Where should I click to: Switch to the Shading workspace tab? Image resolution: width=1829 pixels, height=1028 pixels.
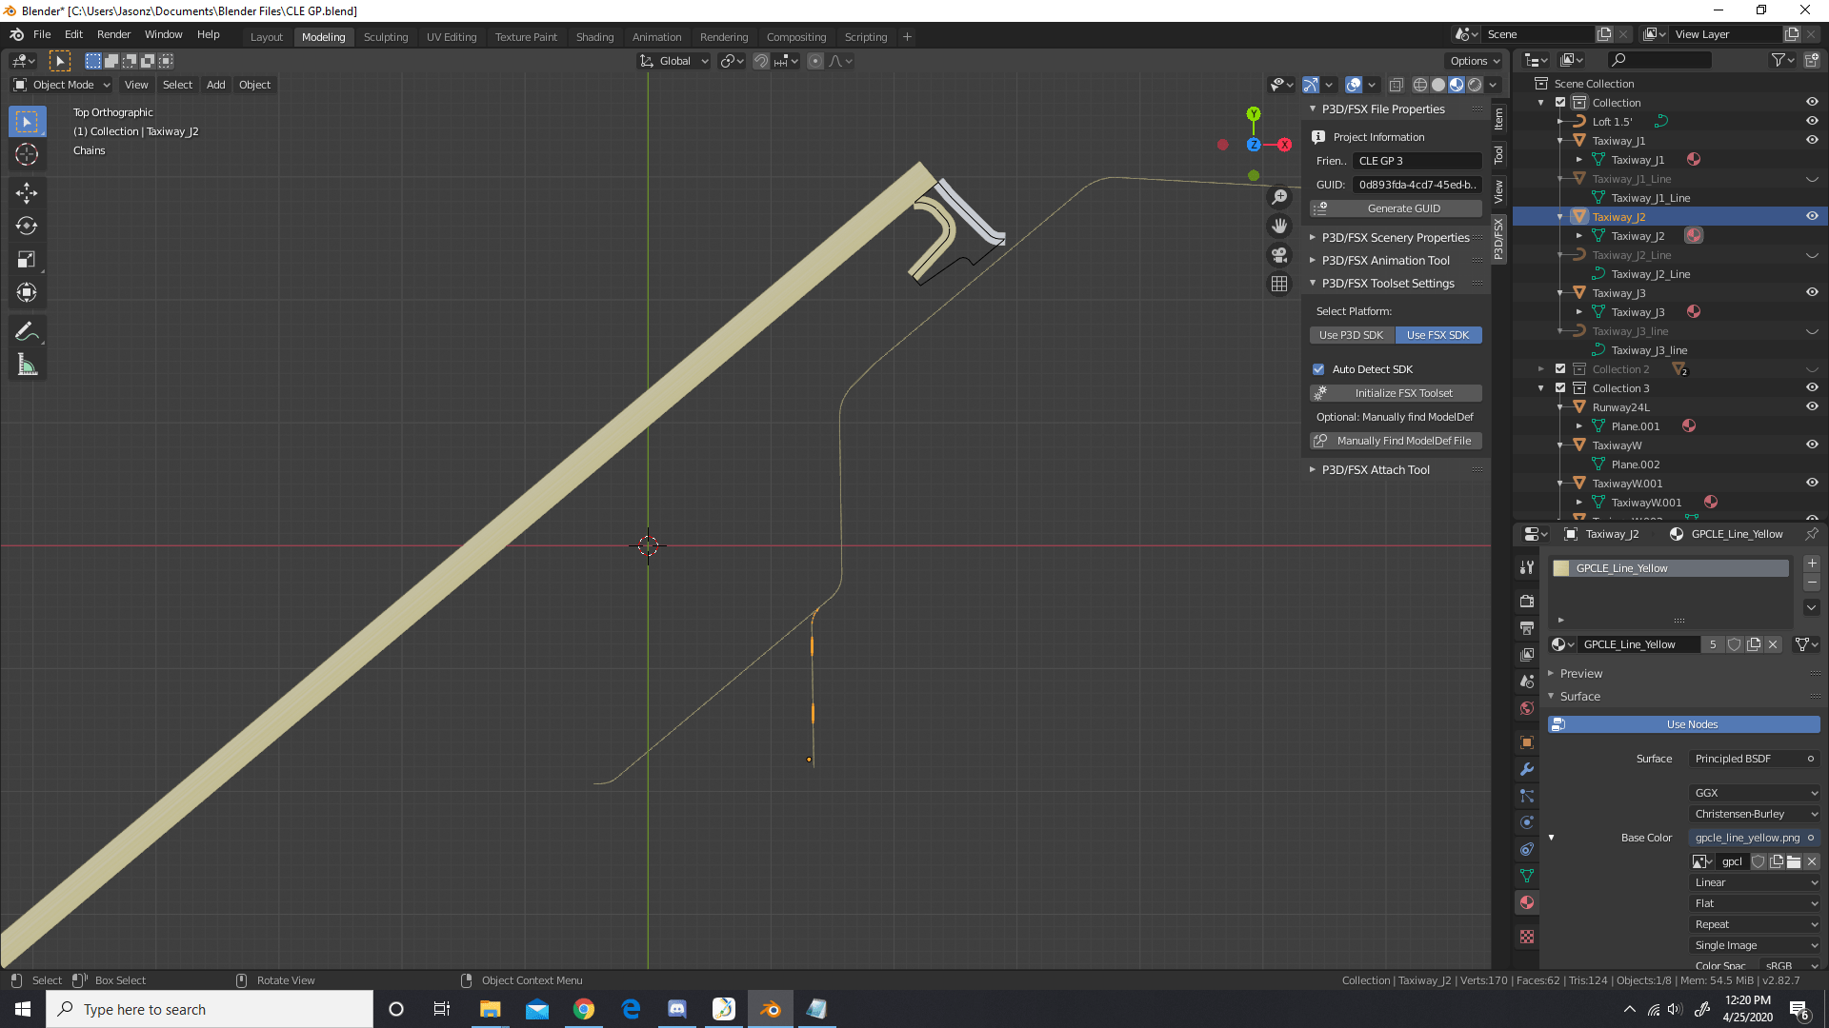pyautogui.click(x=594, y=36)
